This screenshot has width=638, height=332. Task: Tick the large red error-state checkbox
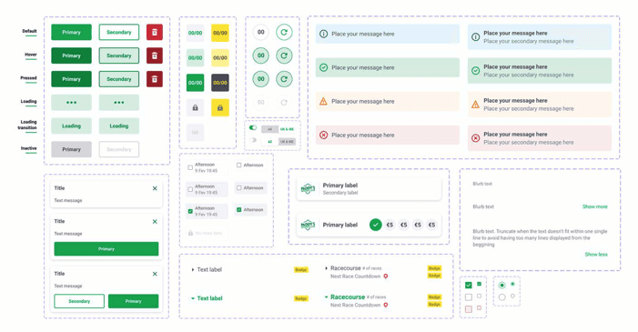[469, 309]
